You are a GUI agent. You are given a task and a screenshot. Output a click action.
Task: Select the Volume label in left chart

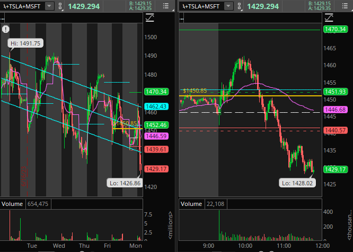(x=12, y=204)
